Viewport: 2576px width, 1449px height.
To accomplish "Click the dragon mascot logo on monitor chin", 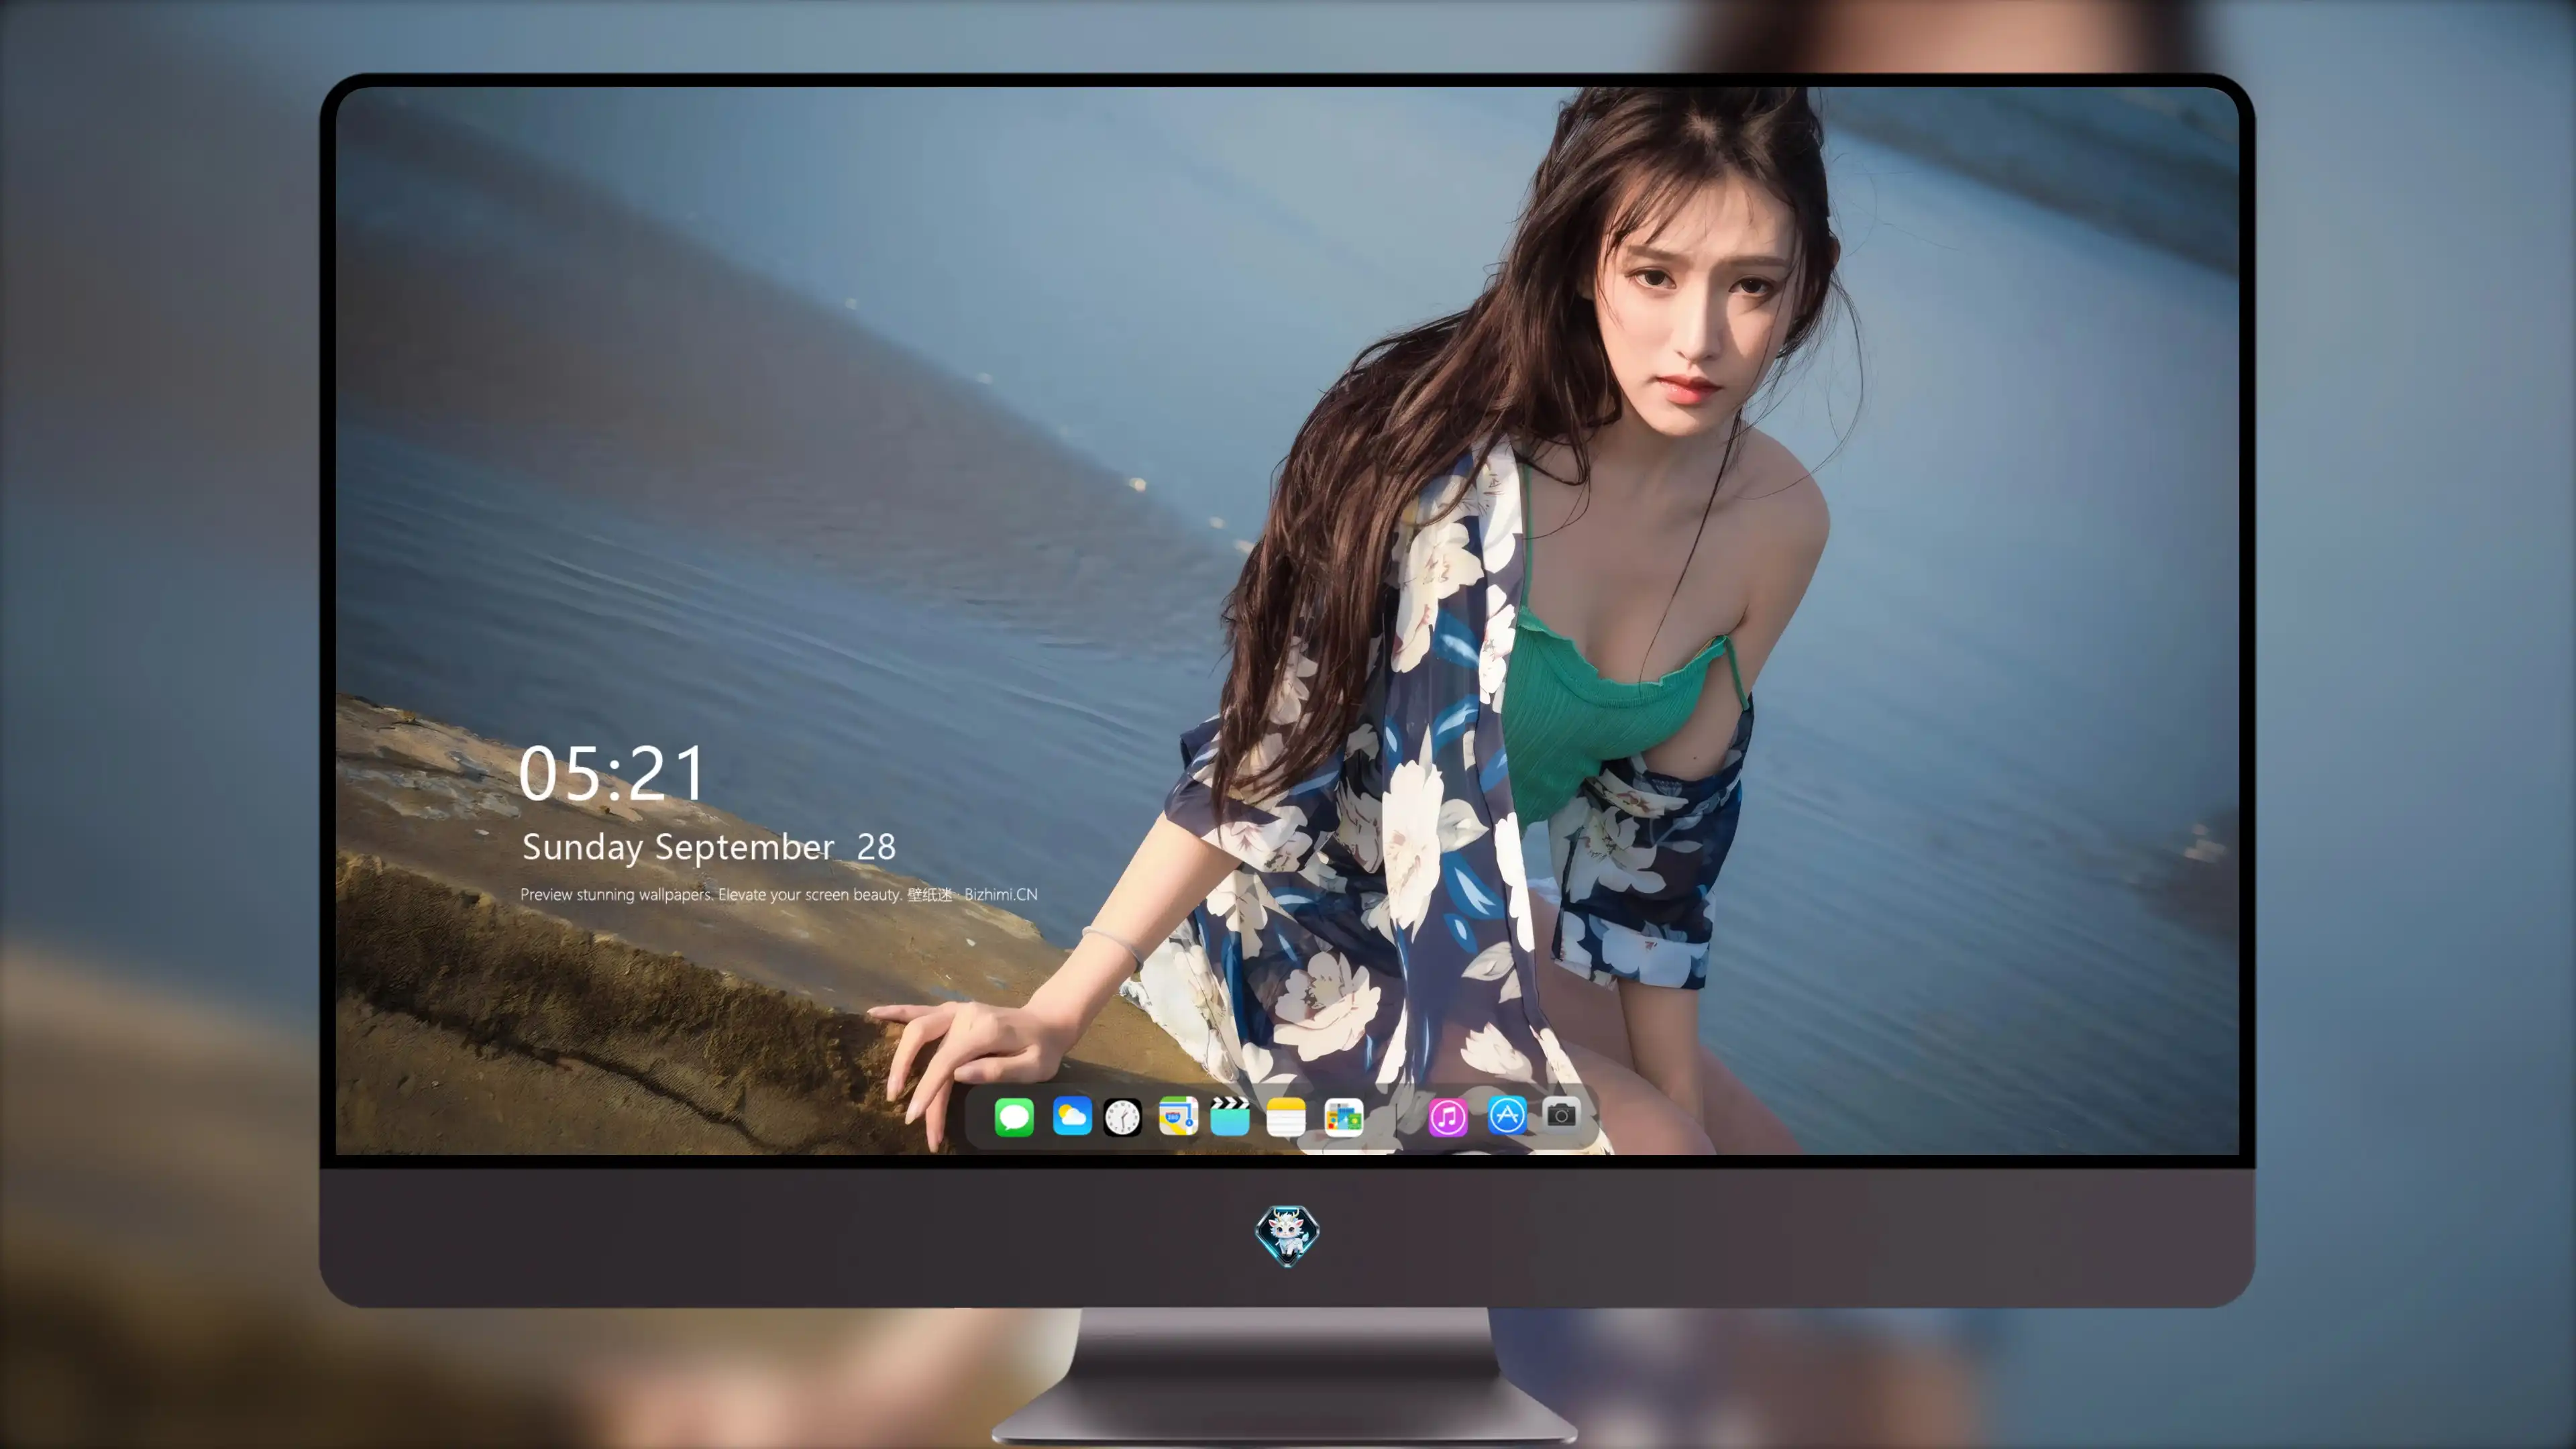I will [x=1287, y=1235].
